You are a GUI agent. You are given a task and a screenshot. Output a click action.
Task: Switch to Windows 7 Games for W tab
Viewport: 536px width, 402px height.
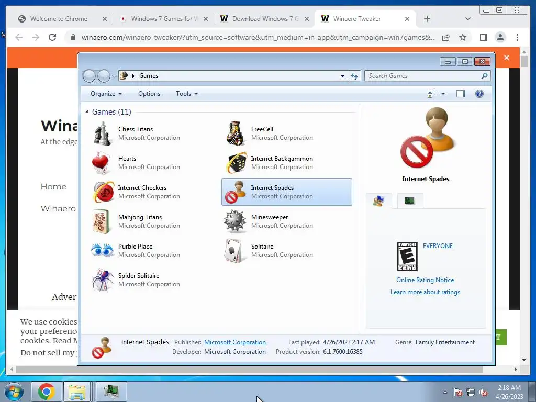[164, 19]
